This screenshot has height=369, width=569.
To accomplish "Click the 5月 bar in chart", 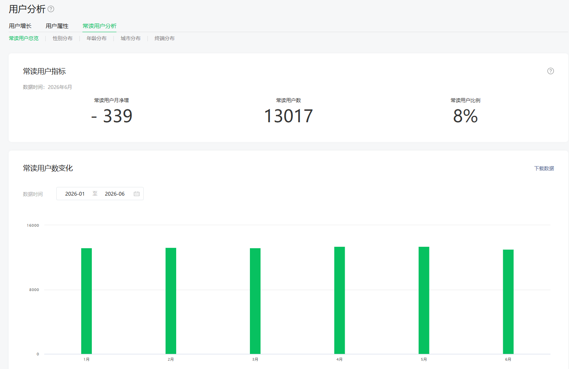I will (x=424, y=300).
